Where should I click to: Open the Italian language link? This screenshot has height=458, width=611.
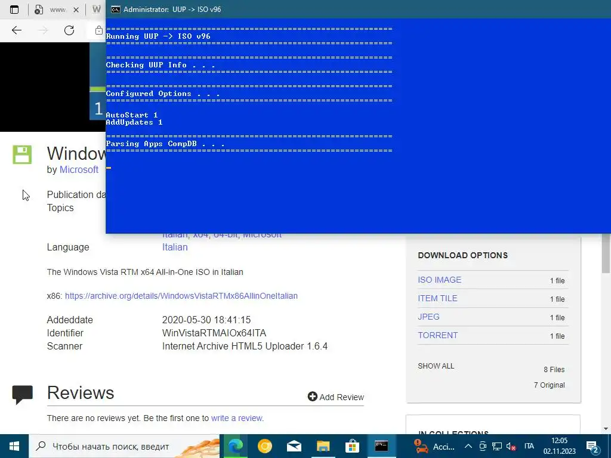click(175, 247)
